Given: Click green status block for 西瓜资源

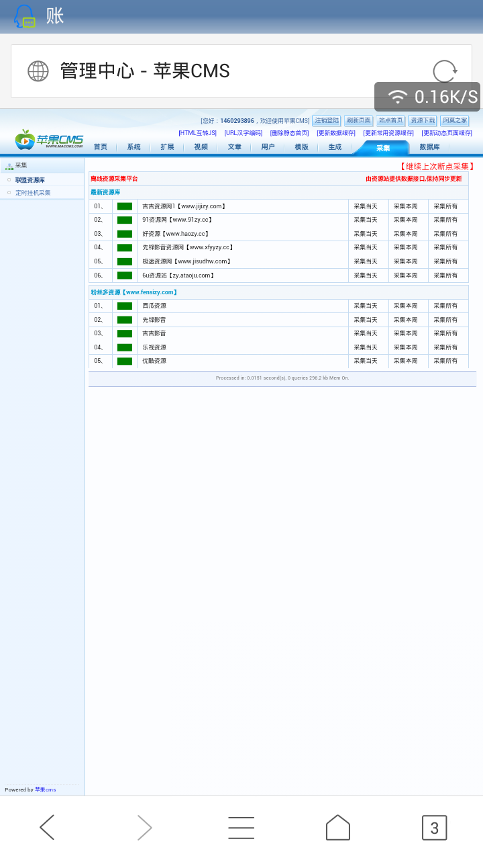Looking at the screenshot, I should tap(125, 306).
